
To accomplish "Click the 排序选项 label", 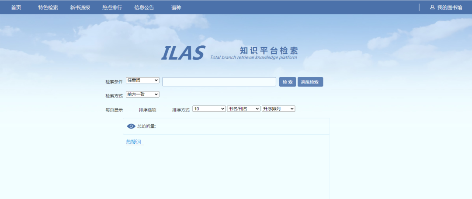I will point(148,110).
